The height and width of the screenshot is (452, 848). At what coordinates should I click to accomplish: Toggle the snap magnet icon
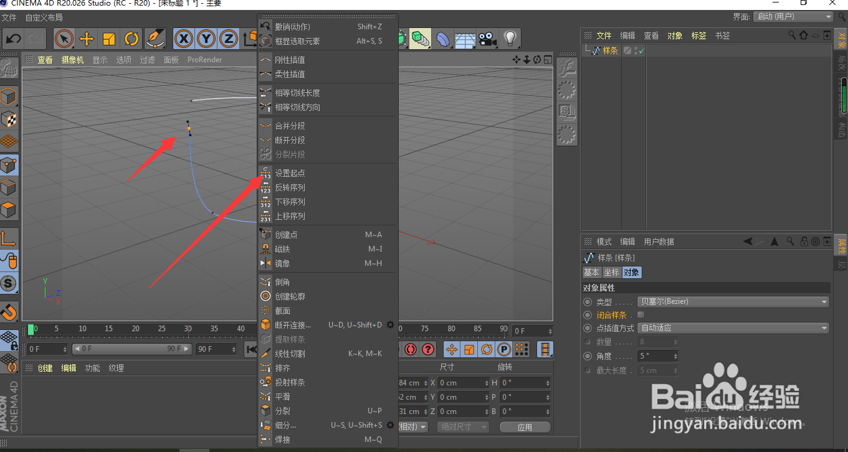pyautogui.click(x=9, y=311)
